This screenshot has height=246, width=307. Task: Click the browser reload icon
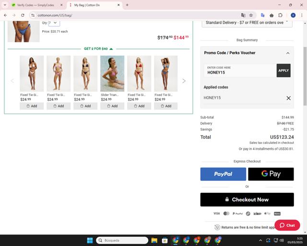23,15
